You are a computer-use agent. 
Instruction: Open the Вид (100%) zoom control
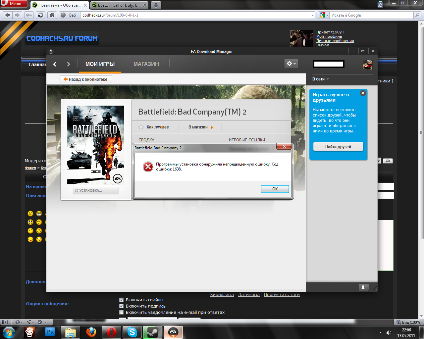(x=408, y=322)
